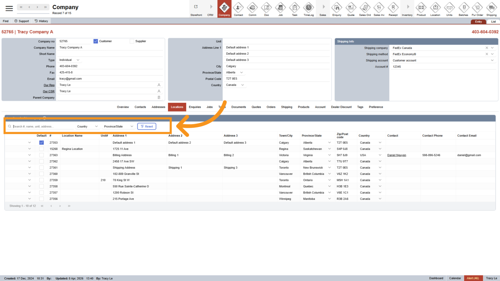
Task: Click the Our Rep person icon
Action: [x=159, y=85]
